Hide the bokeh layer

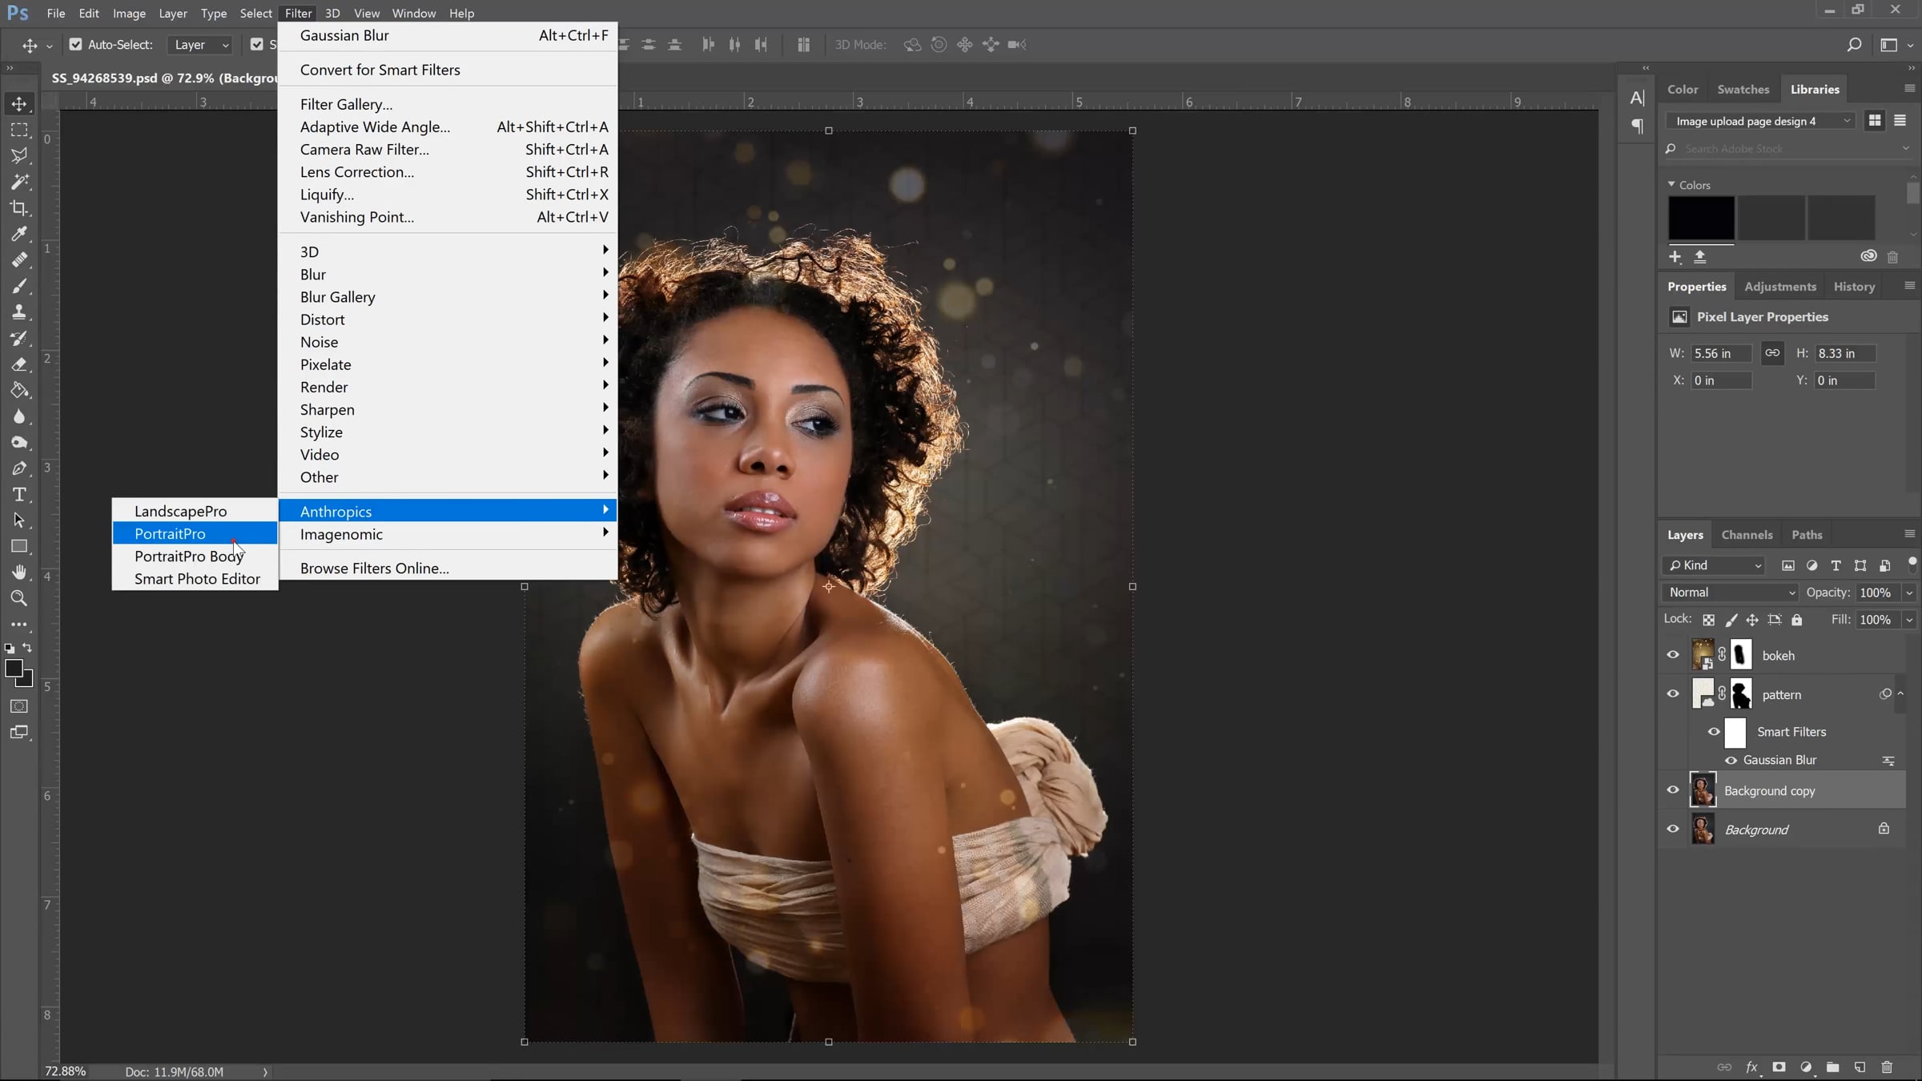pos(1673,655)
